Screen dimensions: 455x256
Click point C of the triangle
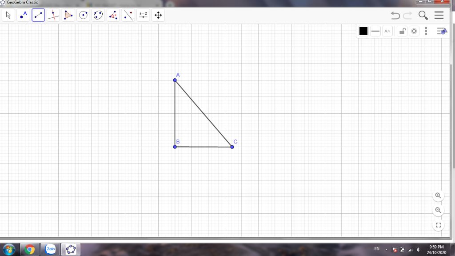pyautogui.click(x=232, y=147)
